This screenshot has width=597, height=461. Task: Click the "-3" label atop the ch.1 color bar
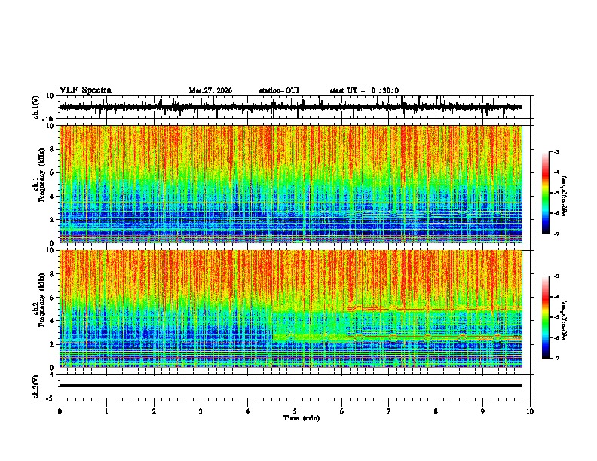click(x=556, y=151)
